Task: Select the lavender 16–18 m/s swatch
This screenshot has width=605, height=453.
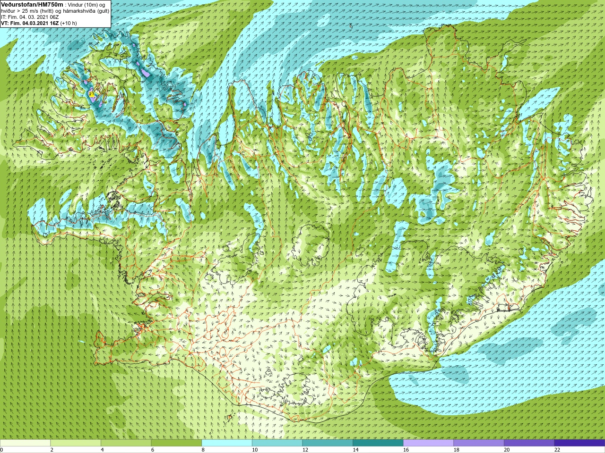Action: click(428, 443)
